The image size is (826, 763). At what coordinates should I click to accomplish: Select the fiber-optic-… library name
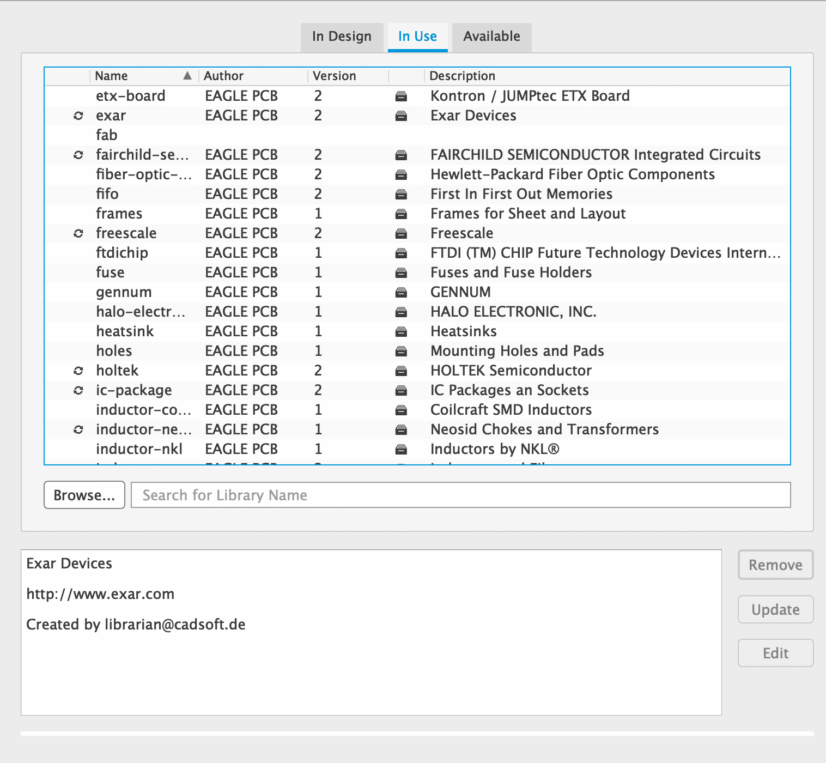point(144,174)
